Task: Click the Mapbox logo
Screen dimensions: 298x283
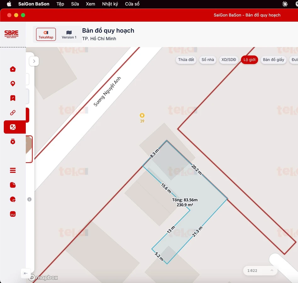Action: [x=44, y=277]
